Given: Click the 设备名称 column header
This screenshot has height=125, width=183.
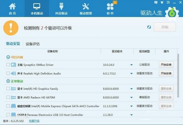Looking at the screenshot, I should tap(52, 51).
